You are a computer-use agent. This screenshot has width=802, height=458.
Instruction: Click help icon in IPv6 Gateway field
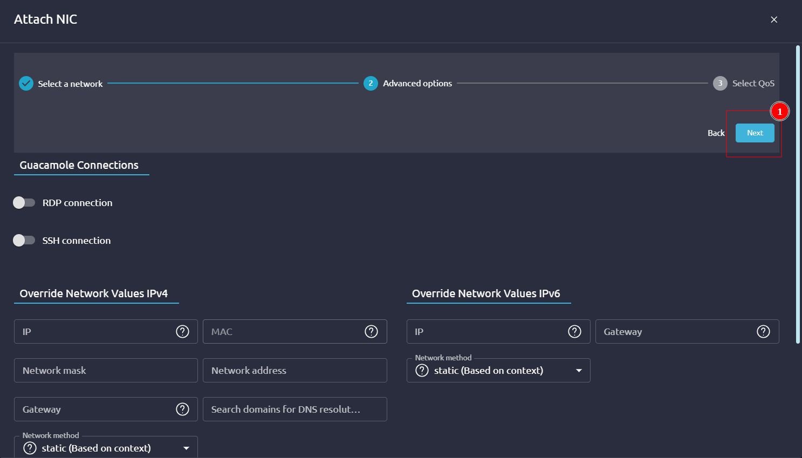tap(763, 332)
